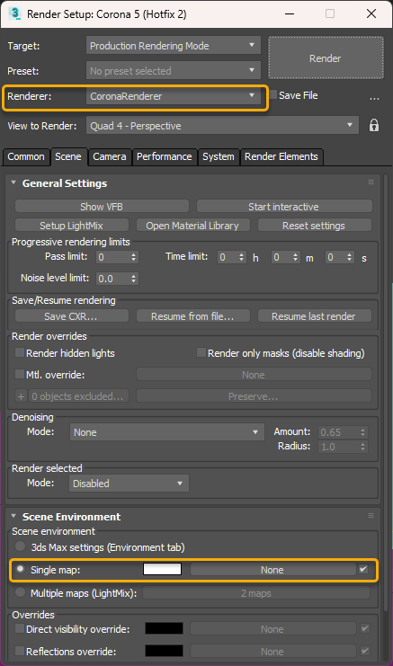
Task: Open the Render Elements tab
Action: coord(281,156)
